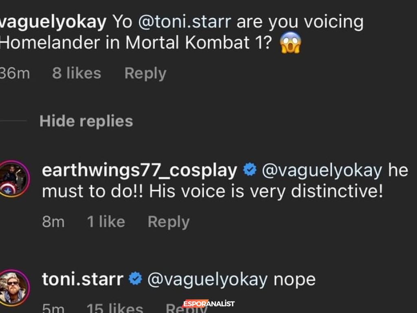Click the Esporanalist watermark logo
Image resolution: width=417 pixels, height=313 pixels.
point(208,304)
